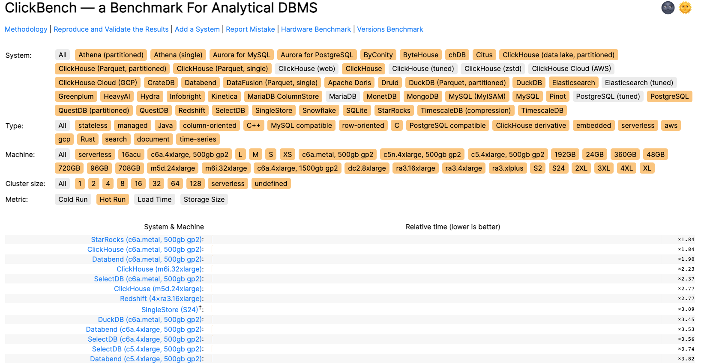Toggle the ClickHouse system filter
704x363 pixels.
[363, 68]
